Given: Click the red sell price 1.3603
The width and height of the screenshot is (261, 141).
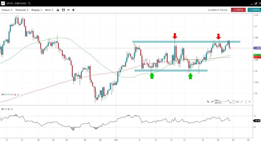Looking at the screenshot, I should coord(238,10).
